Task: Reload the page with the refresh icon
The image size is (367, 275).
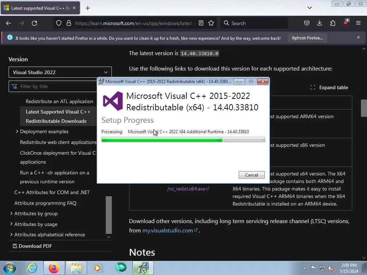Action: (x=34, y=23)
